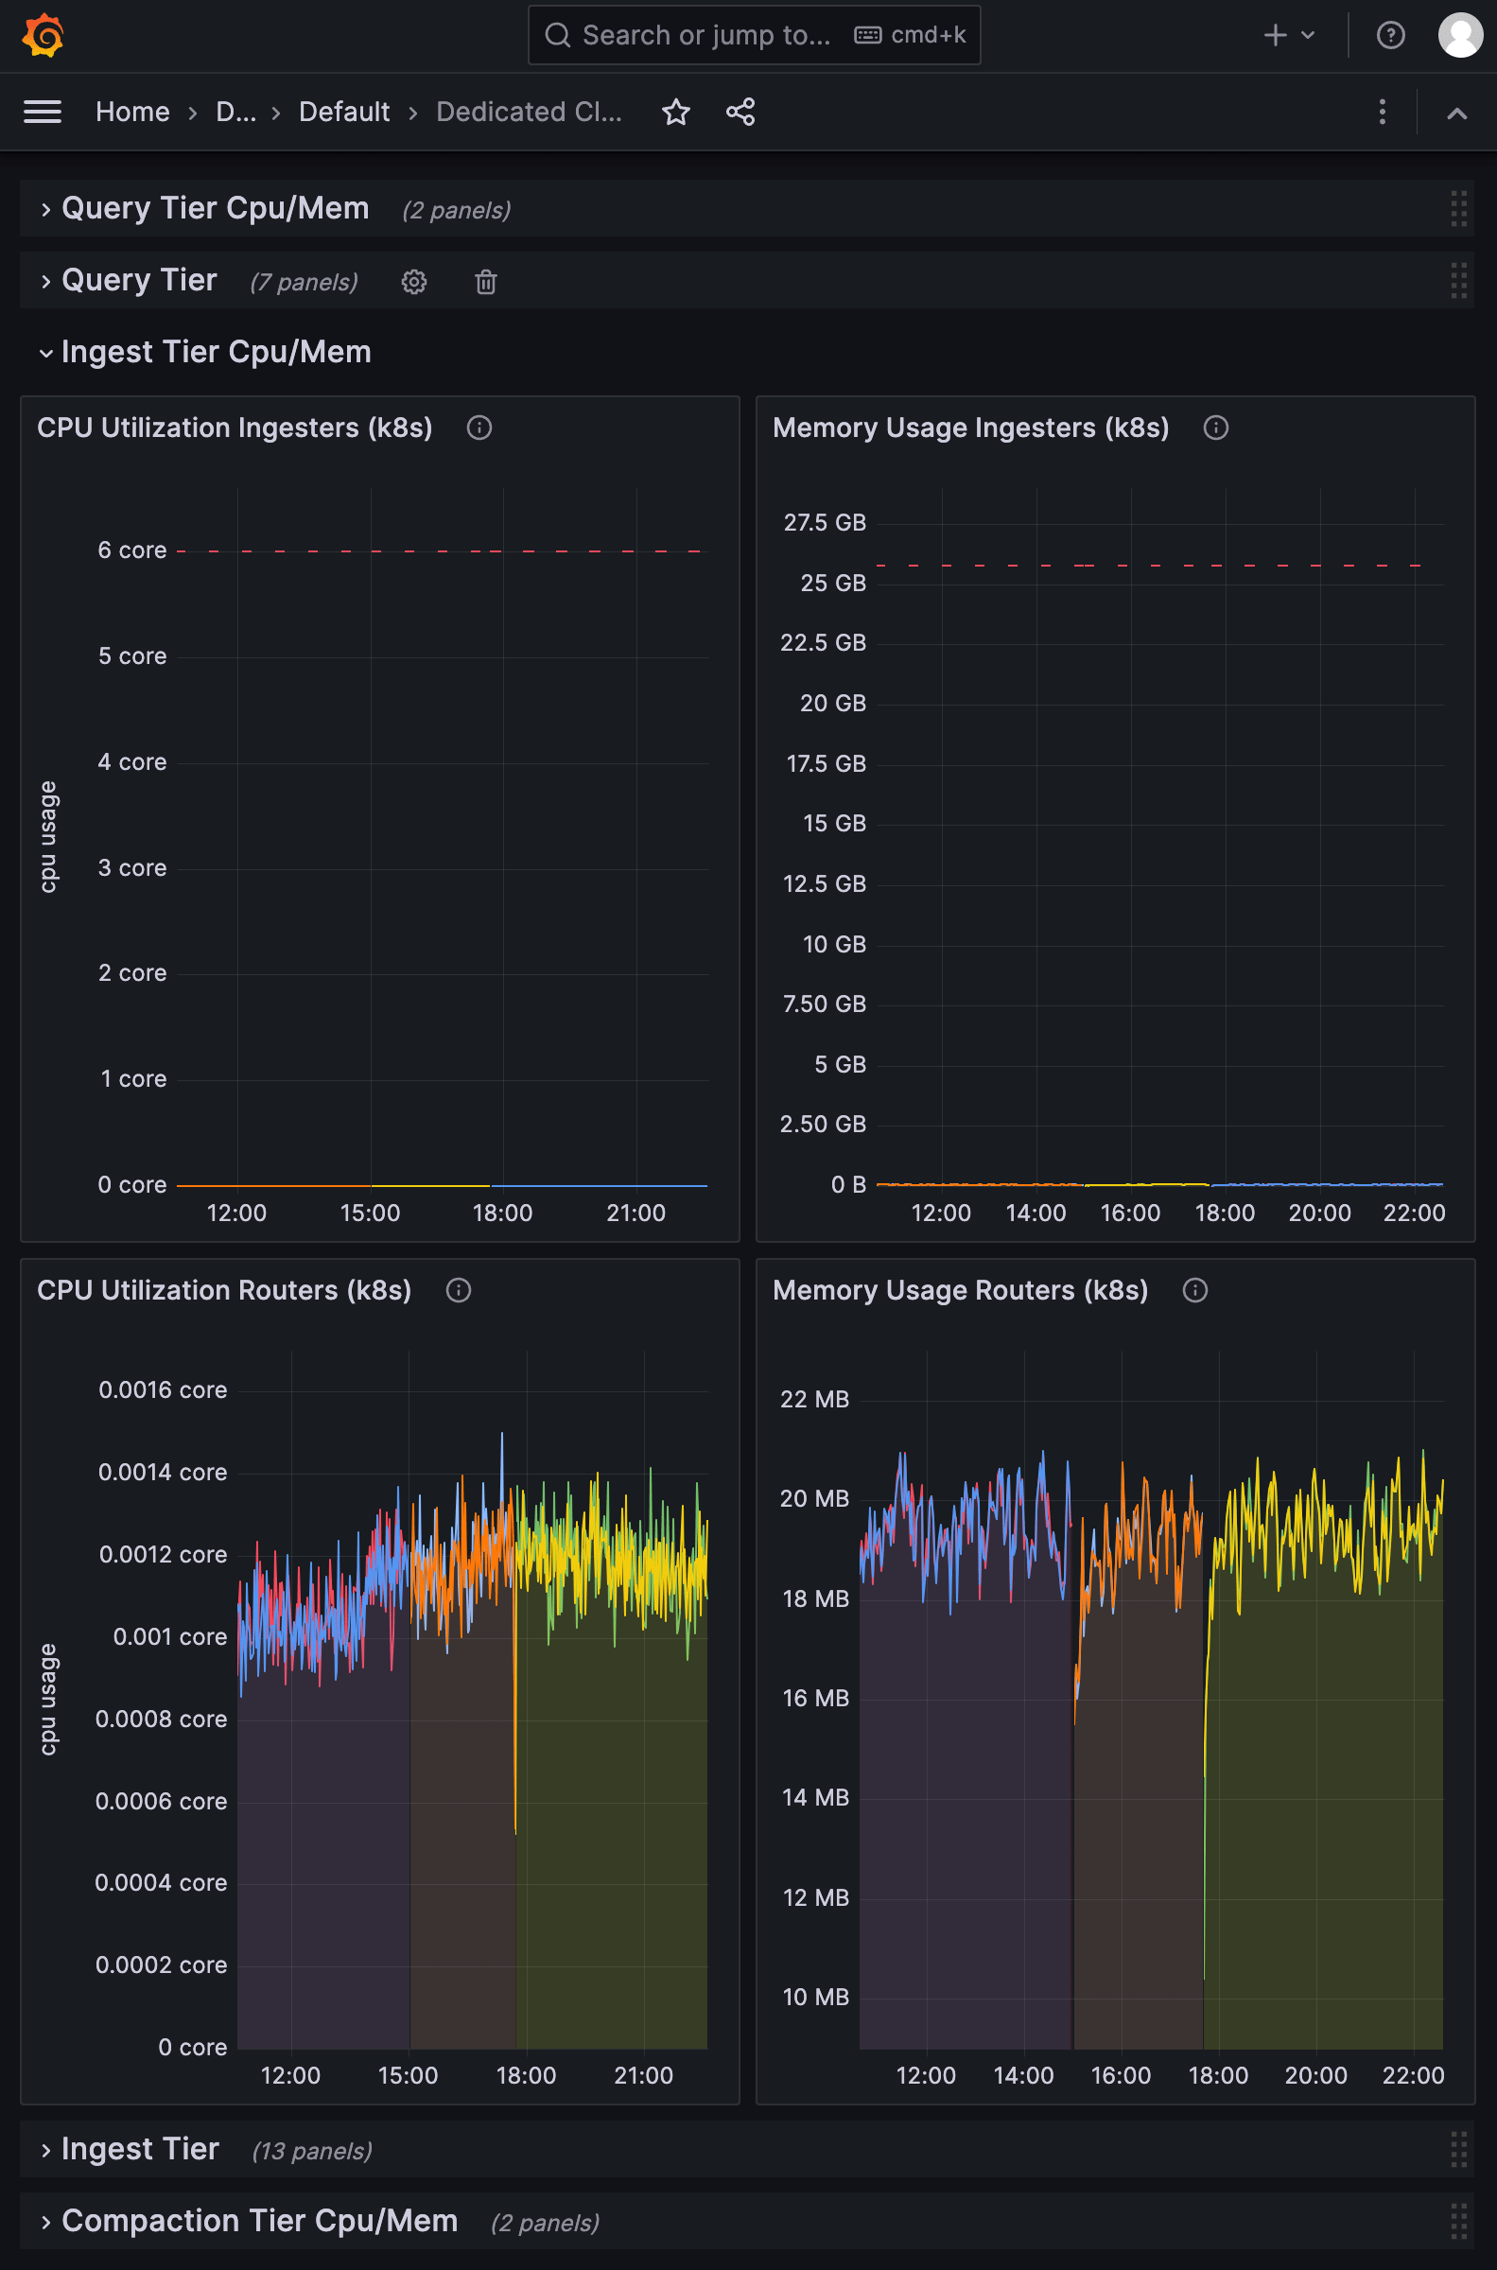Screen dimensions: 1497x2270
Task: Star this dashboard as favorite
Action: 676,112
